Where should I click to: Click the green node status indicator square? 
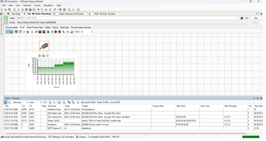click(6, 18)
